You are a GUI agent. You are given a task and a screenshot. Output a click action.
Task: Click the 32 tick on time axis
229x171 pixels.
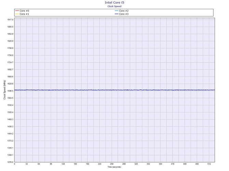tap(27, 164)
